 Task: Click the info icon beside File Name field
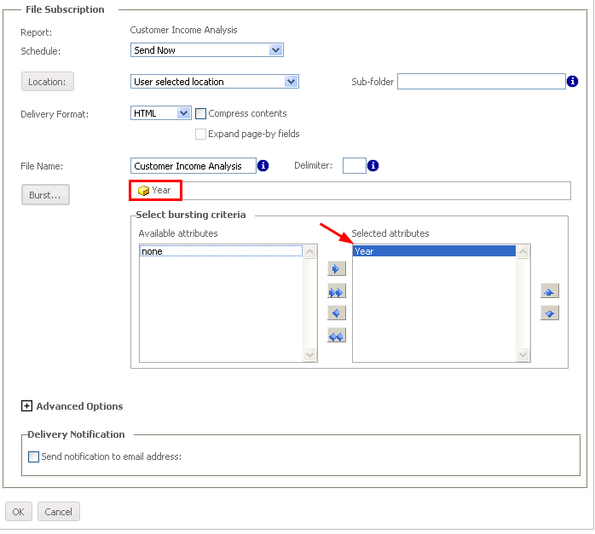pyautogui.click(x=263, y=166)
